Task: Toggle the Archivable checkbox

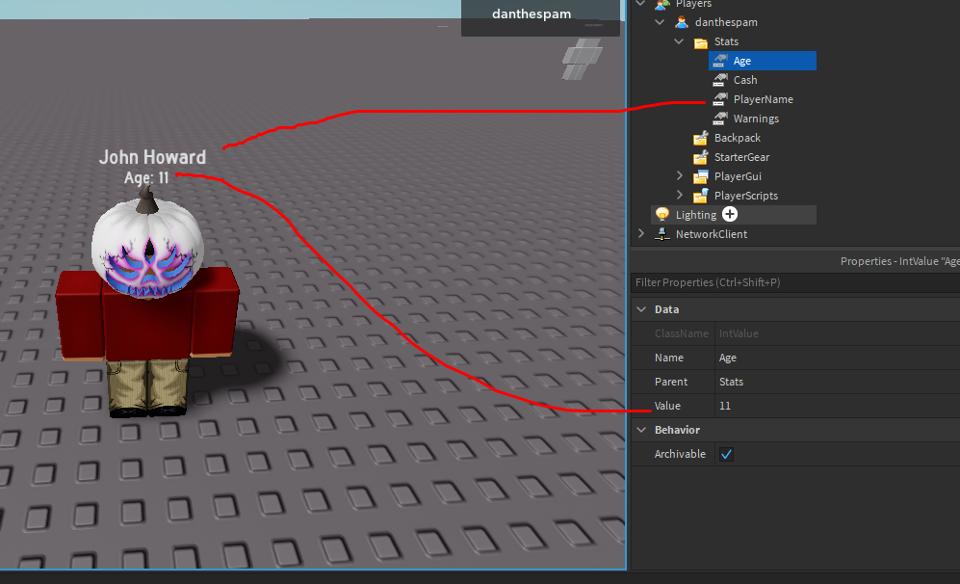Action: click(x=727, y=454)
